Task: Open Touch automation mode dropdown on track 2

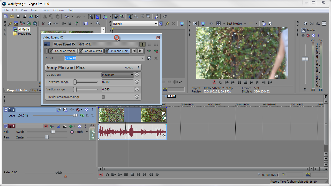Action: tap(87, 132)
